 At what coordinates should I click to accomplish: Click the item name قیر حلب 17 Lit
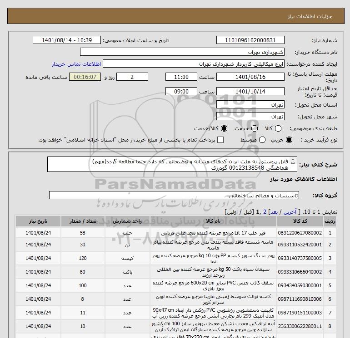point(213,233)
